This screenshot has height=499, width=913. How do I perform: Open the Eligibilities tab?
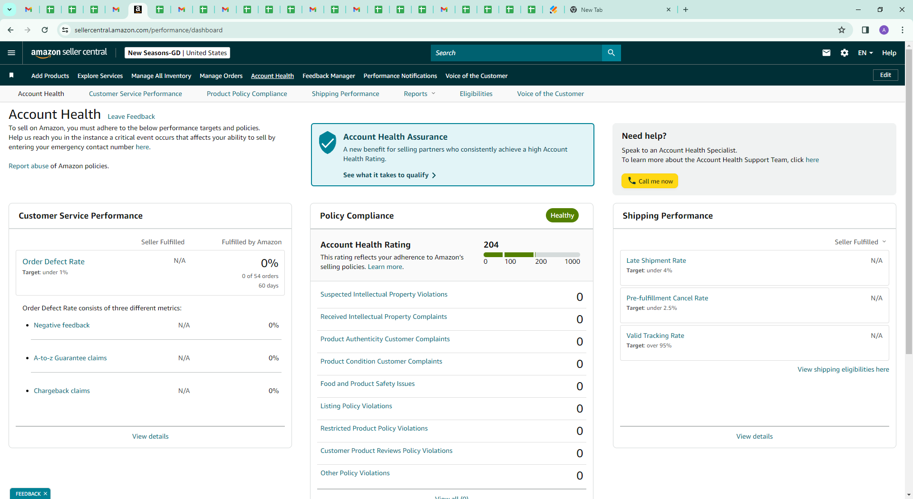pyautogui.click(x=476, y=94)
